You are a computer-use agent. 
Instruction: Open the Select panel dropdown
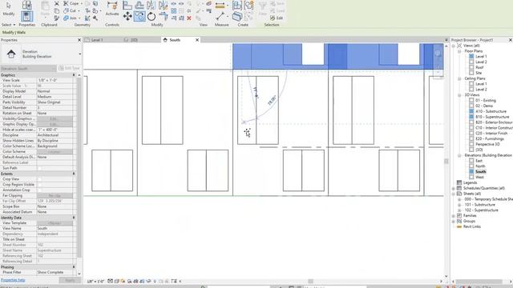(x=9, y=25)
